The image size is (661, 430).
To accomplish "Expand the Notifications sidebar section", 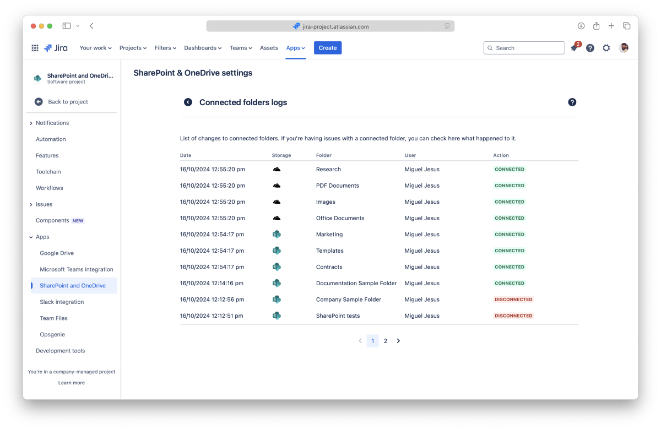I will [31, 123].
